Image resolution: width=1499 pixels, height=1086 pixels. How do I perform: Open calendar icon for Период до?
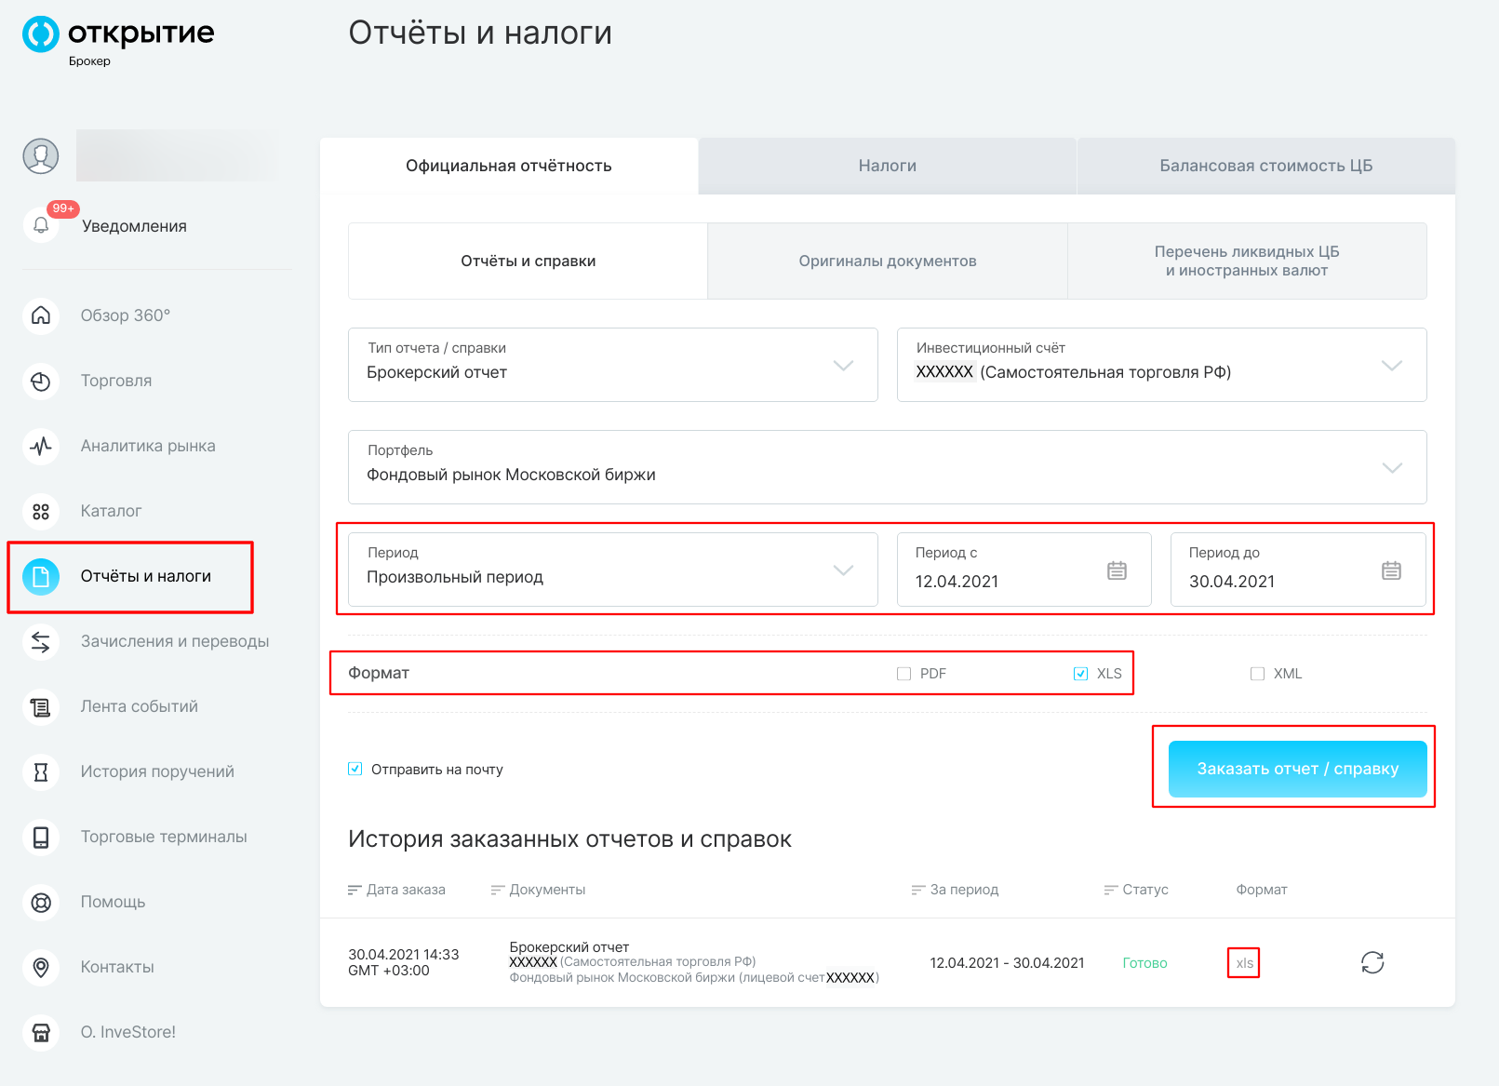click(x=1391, y=570)
